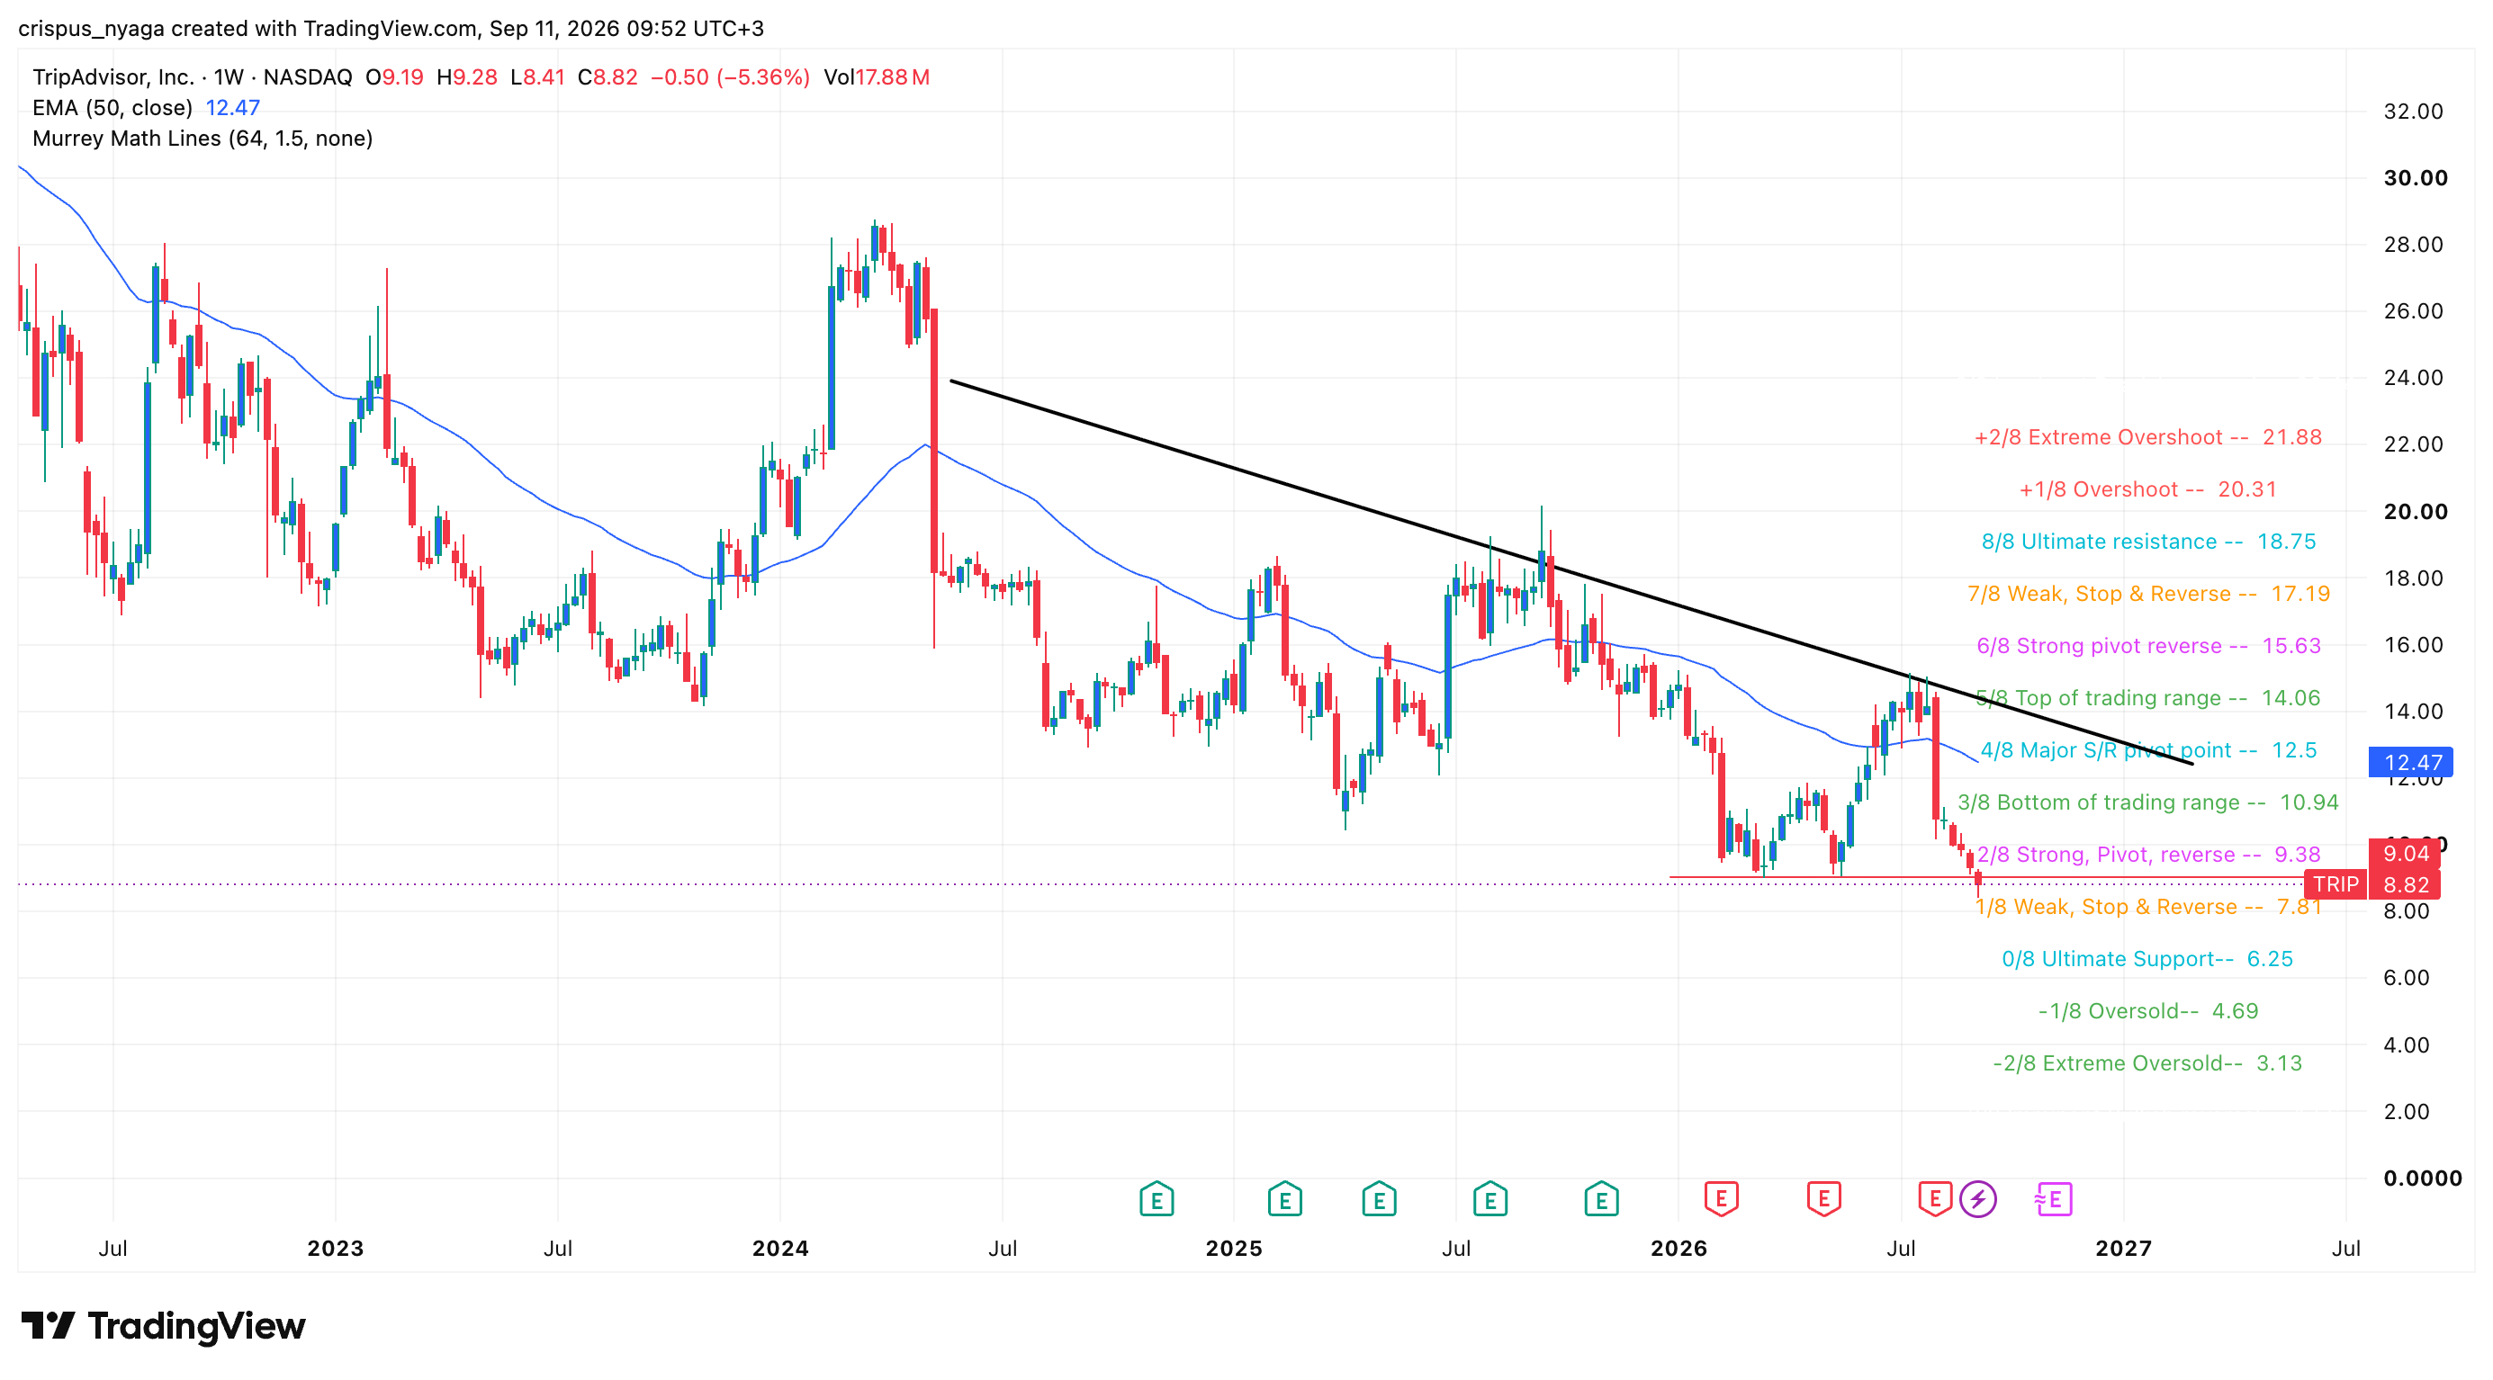Click the 20.00 price axis label
The height and width of the screenshot is (1380, 2493).
pos(2415,512)
